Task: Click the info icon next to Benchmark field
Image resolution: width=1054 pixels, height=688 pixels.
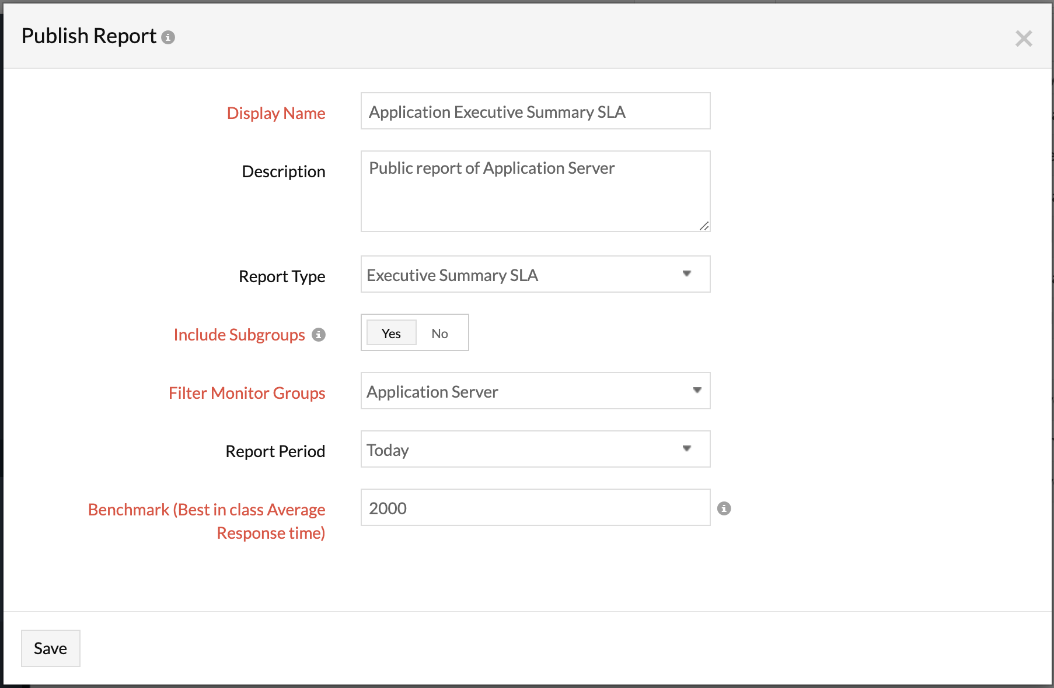Action: (x=724, y=508)
